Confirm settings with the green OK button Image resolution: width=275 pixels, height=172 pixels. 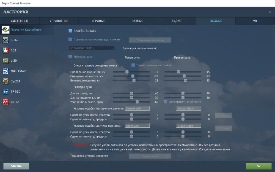(259, 166)
